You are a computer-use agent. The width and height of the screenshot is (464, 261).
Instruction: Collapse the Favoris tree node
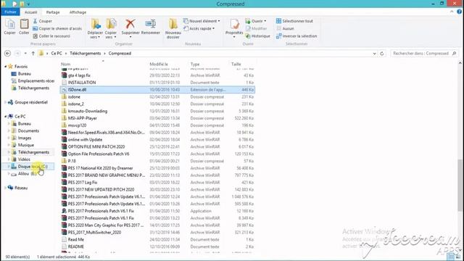pyautogui.click(x=5, y=67)
